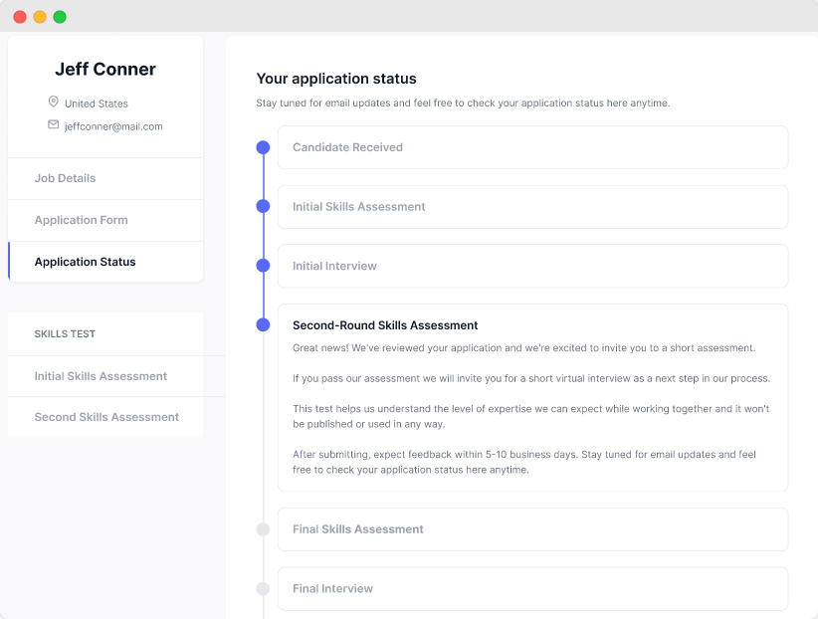The width and height of the screenshot is (818, 619).
Task: Click the gray Final Skills Assessment dot
Action: (263, 529)
